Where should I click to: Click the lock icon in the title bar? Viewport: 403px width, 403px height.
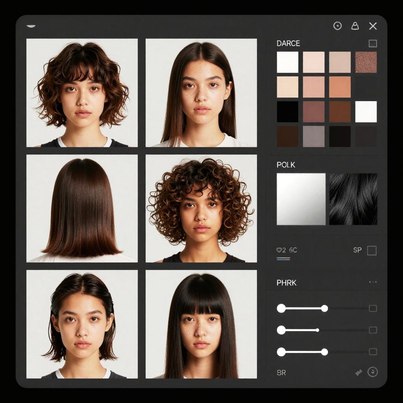[355, 26]
